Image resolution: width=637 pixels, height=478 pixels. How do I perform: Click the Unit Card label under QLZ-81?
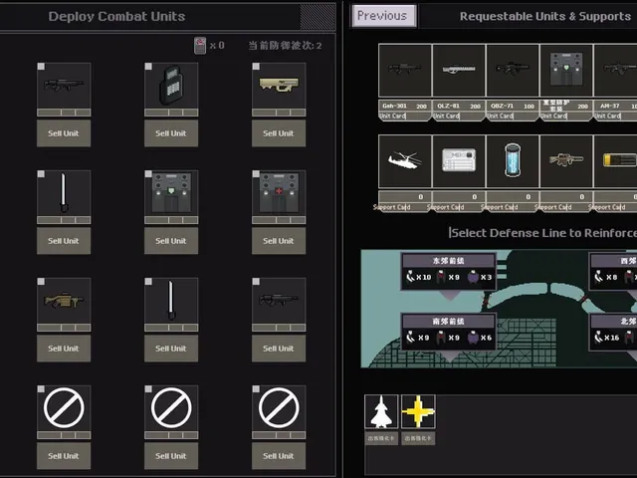446,116
